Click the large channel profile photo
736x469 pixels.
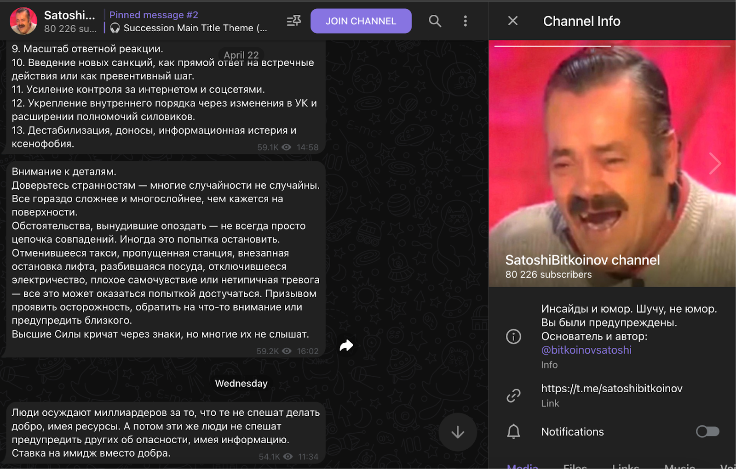click(x=612, y=163)
